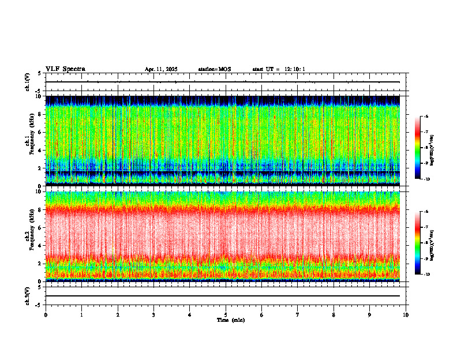Click the time axis tick label "9"

(x=369, y=315)
